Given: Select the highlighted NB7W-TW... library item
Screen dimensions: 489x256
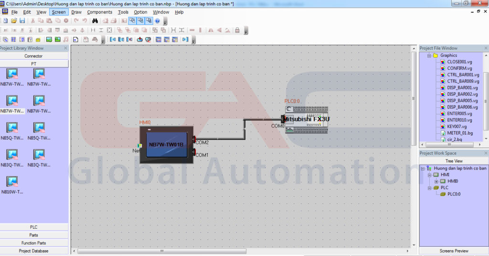Looking at the screenshot, I should click(12, 104).
